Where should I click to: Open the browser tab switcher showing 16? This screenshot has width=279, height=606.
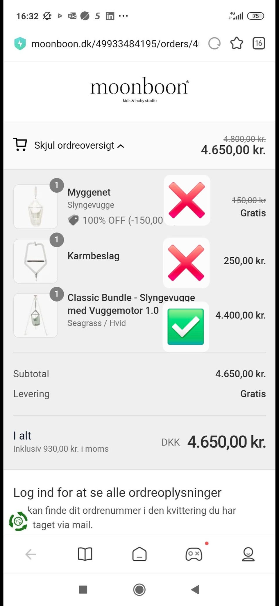coord(259,43)
